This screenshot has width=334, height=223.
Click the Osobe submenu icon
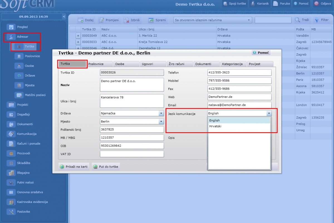19,66
